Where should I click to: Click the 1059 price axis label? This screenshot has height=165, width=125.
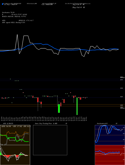pos(121,88)
